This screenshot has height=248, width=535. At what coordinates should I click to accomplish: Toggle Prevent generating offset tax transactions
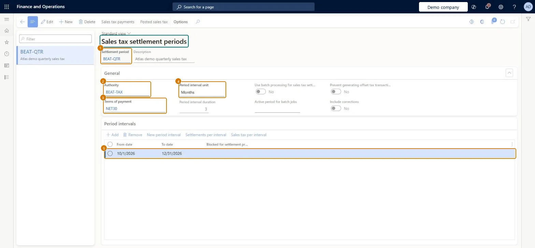[336, 92]
